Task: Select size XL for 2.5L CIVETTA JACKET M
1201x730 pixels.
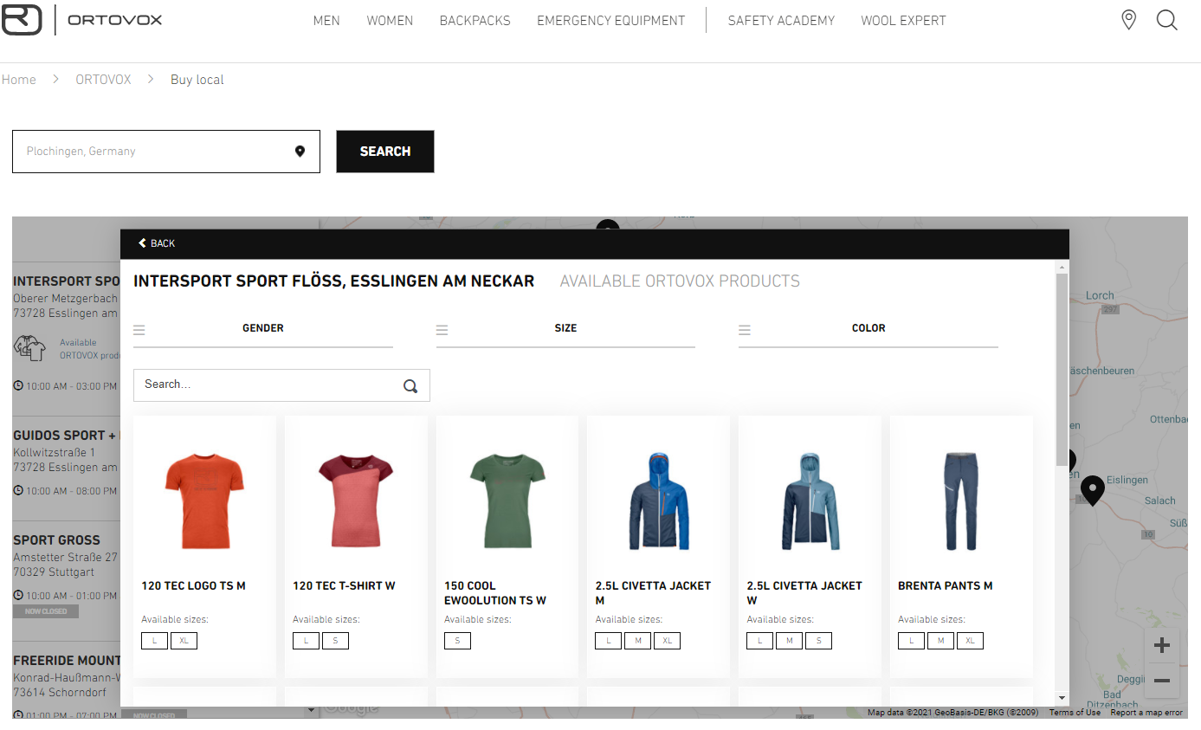Action: (667, 641)
